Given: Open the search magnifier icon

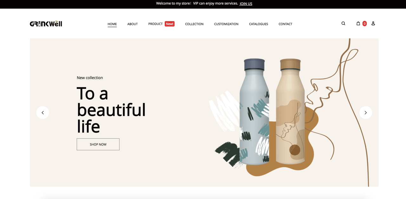Looking at the screenshot, I should point(343,23).
